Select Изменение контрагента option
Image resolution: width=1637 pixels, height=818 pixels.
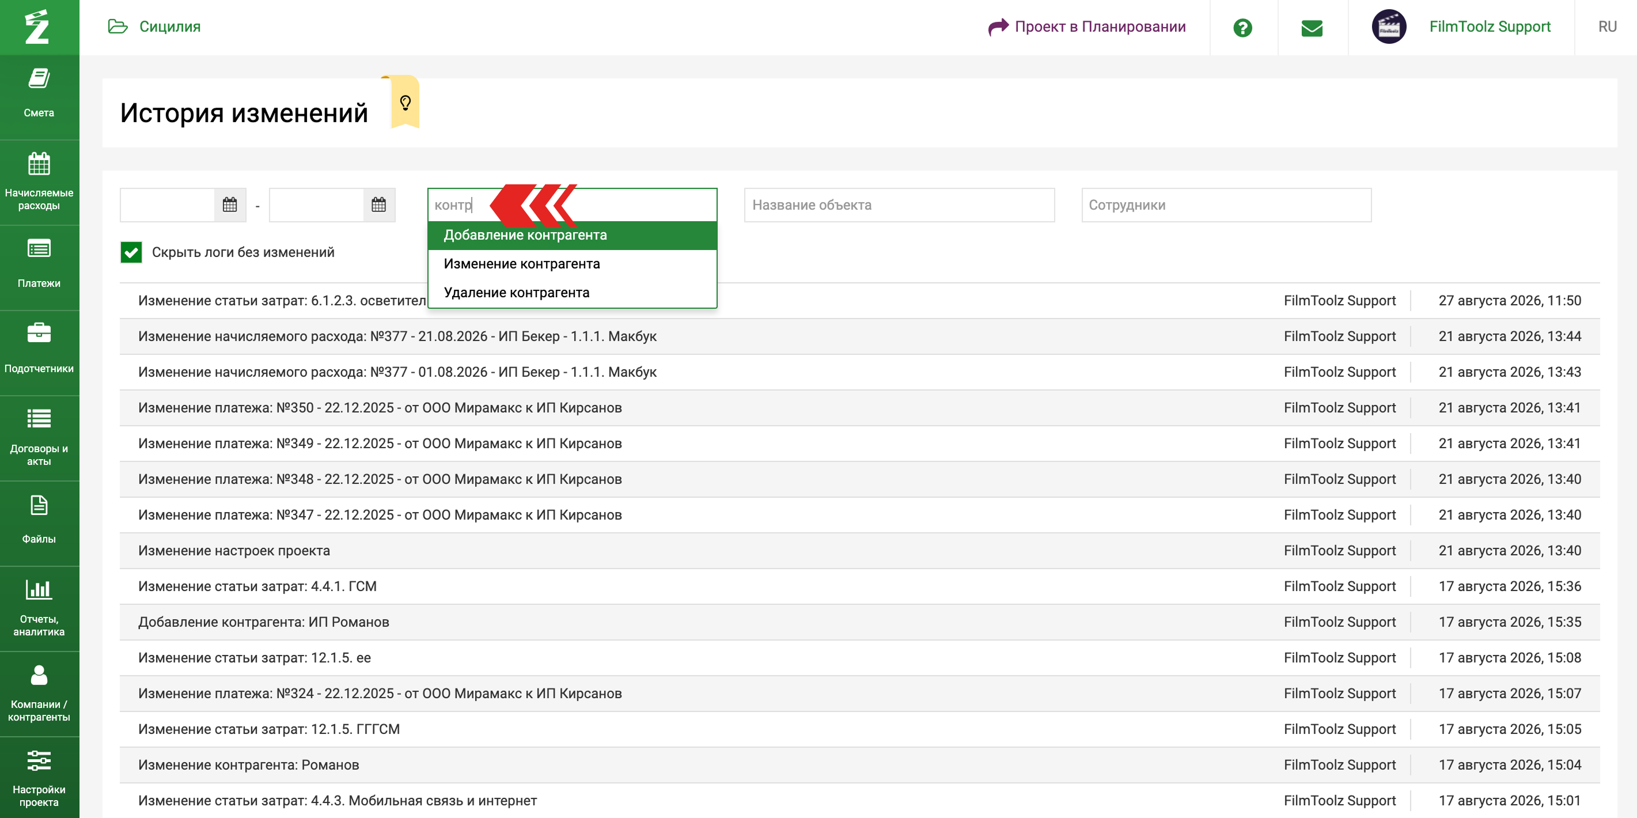[573, 264]
